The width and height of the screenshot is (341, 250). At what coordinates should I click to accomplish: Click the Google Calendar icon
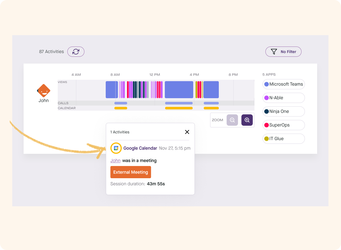point(116,148)
